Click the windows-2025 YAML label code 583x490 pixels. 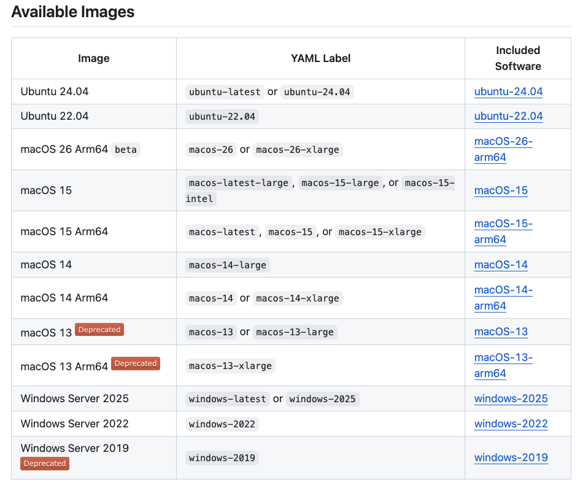[x=322, y=399]
